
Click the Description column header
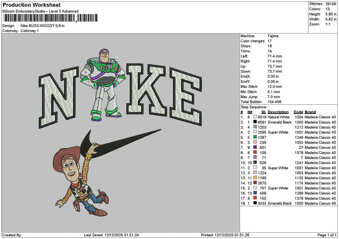278,112
